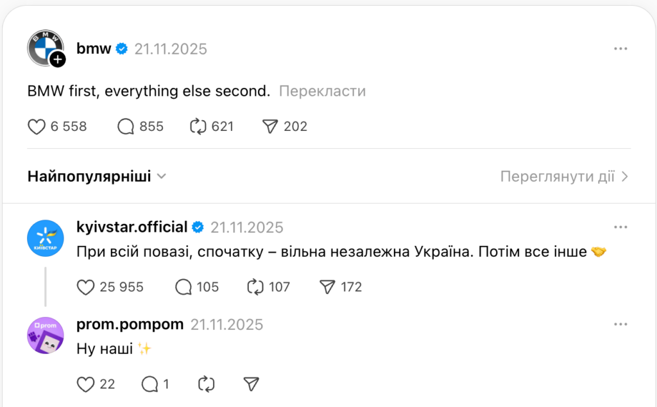The image size is (657, 407).
Task: Repost the prom.pompom comment
Action: [x=207, y=384]
